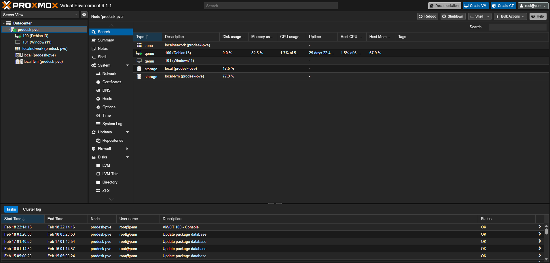550x263 pixels.
Task: Click the running qemu icon for Debian13
Action: click(139, 53)
